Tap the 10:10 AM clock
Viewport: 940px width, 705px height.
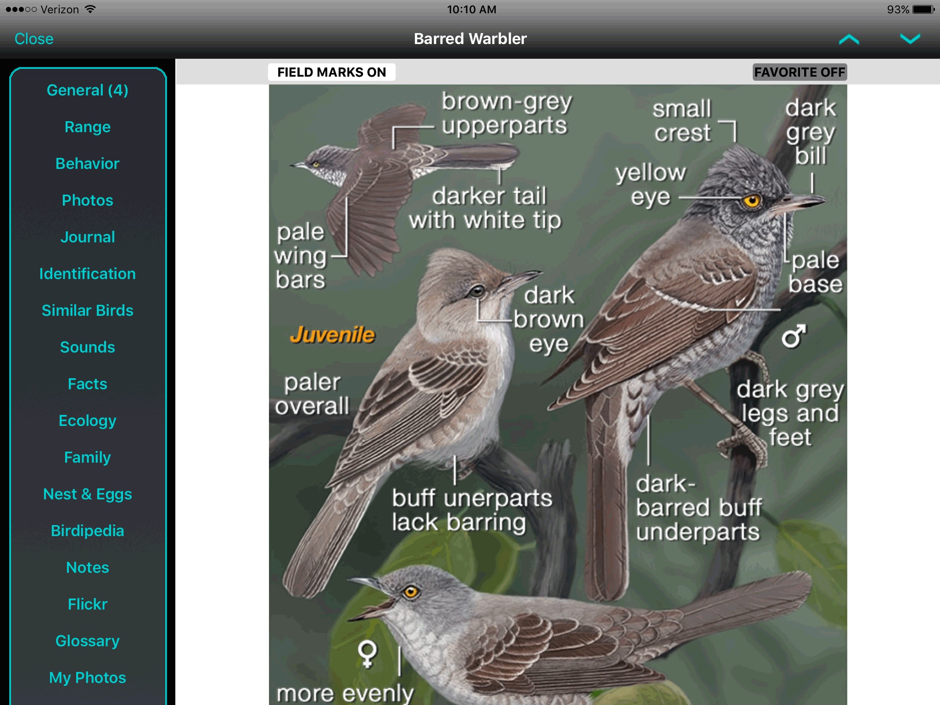[x=471, y=9]
